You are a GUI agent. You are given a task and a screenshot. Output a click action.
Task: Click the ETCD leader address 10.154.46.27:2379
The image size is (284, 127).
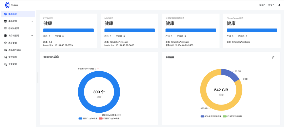point(64,45)
